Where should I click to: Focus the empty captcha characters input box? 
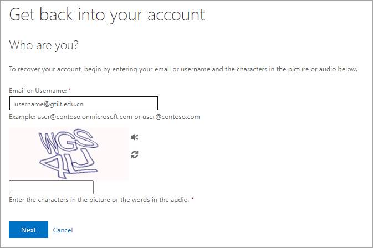pyautogui.click(x=51, y=188)
